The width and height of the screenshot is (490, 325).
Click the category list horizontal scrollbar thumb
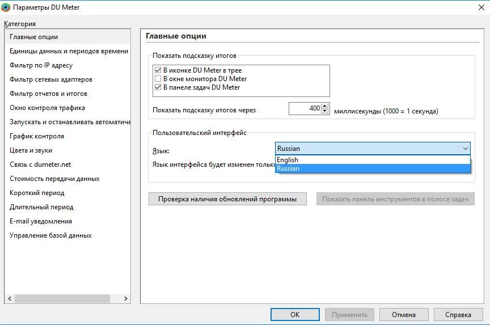(x=62, y=298)
